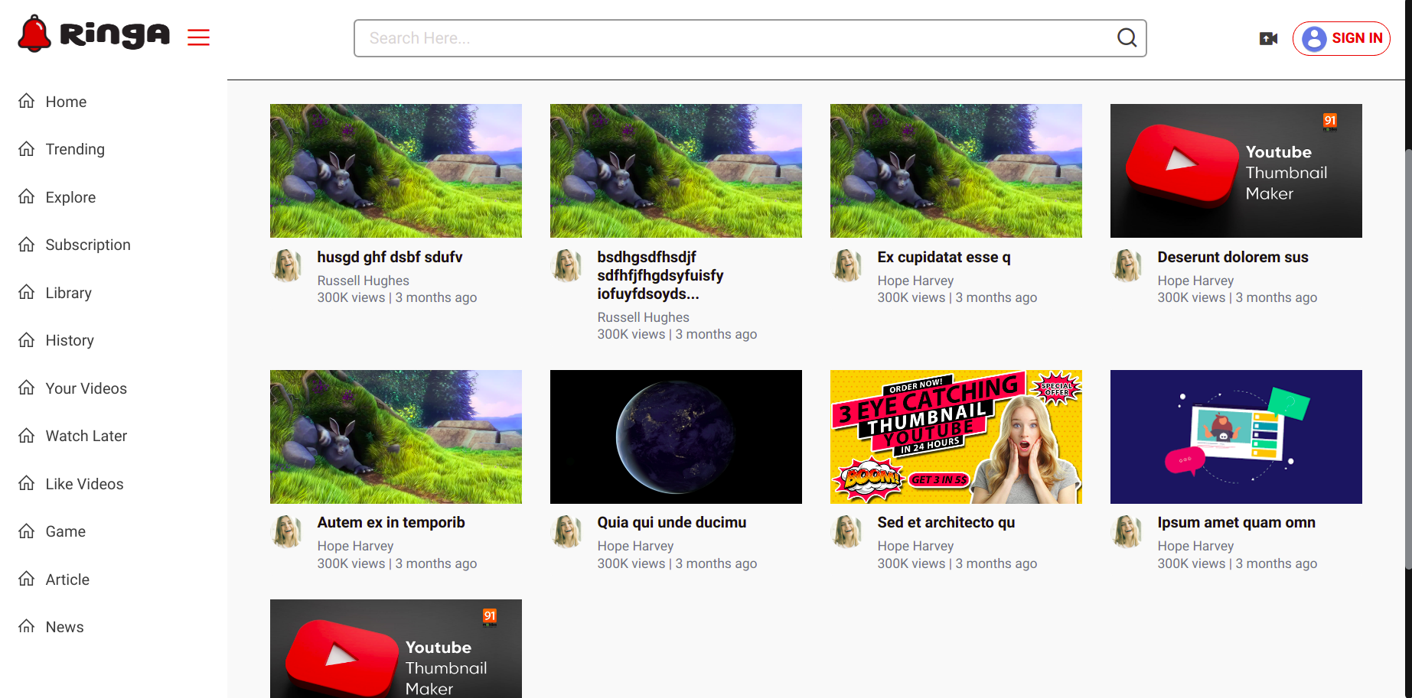
Task: Play the 'Deserunt dolorem sus' Youtube Thumbnail Maker thumbnail
Action: [x=1236, y=170]
